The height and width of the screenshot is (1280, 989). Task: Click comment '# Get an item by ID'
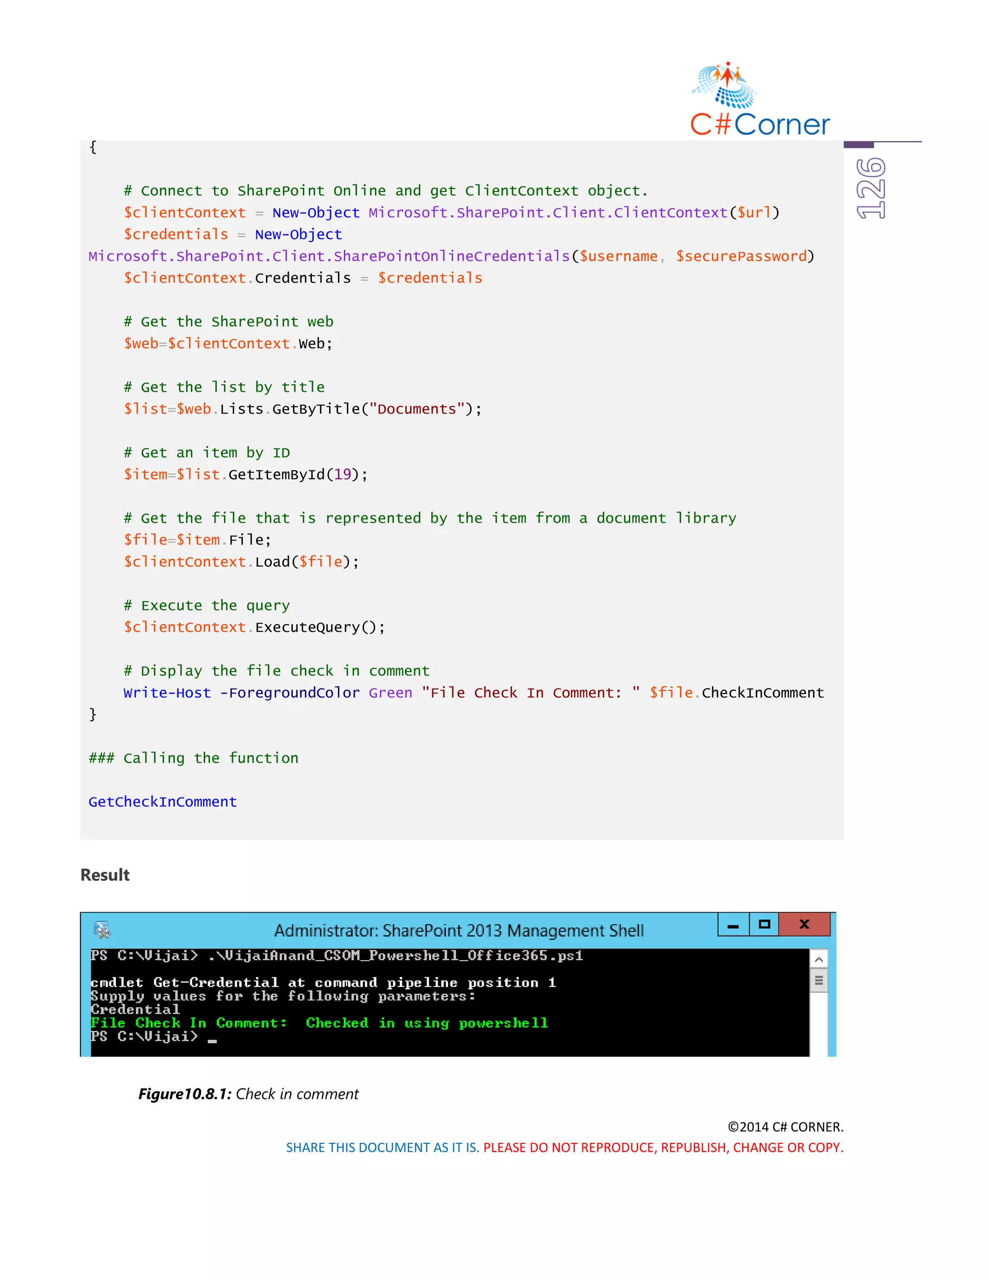(x=207, y=453)
